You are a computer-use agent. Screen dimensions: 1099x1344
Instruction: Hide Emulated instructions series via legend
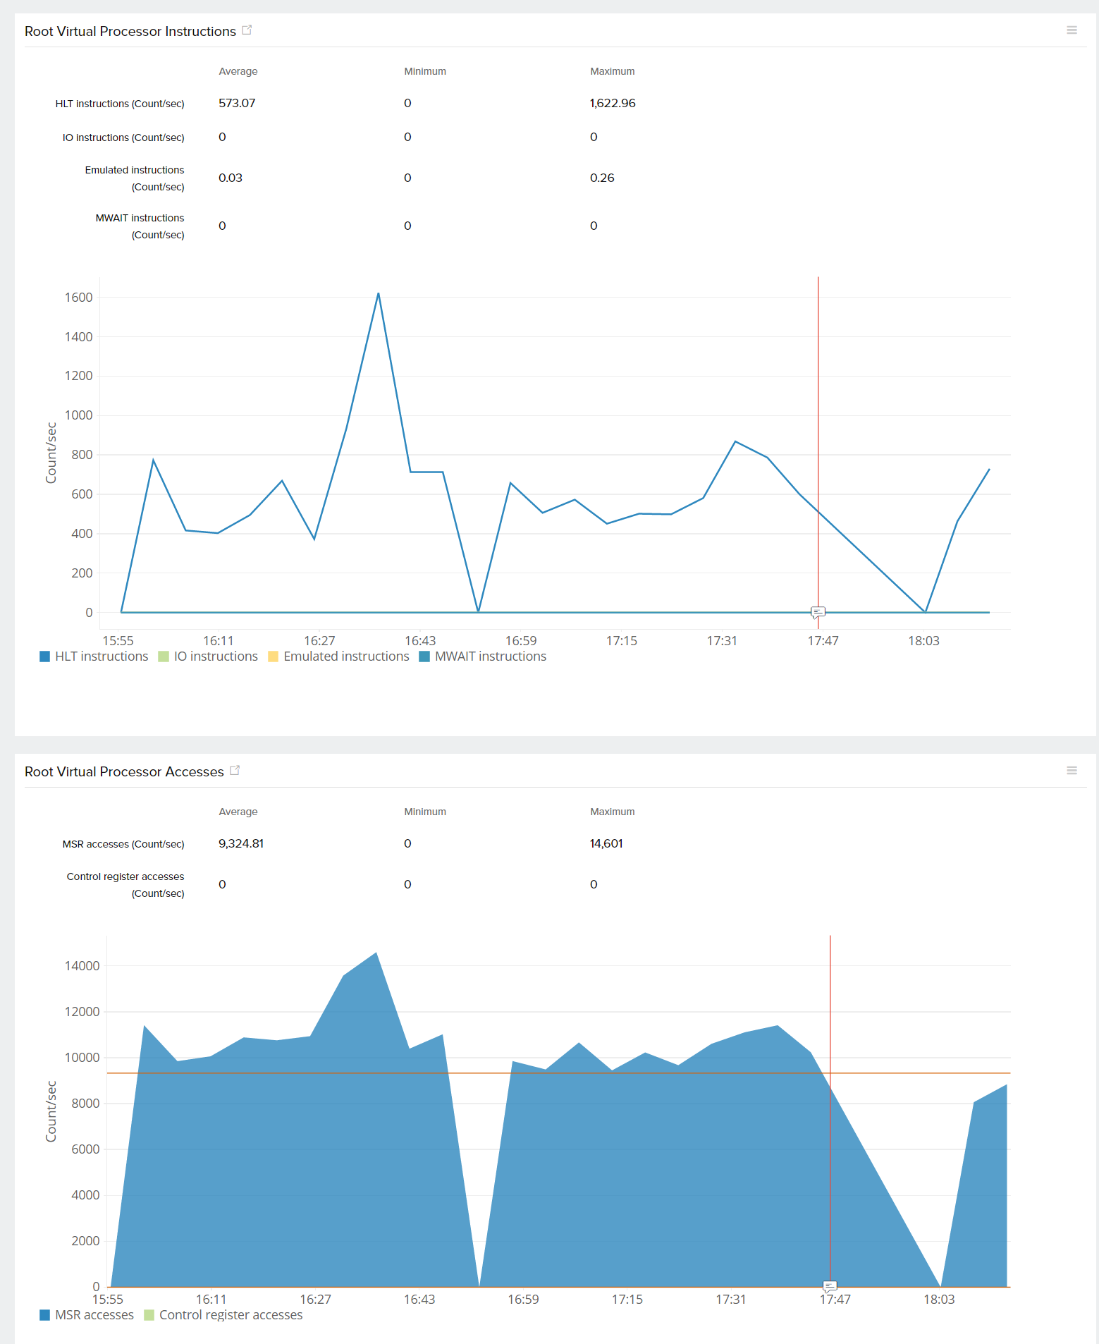coord(345,656)
